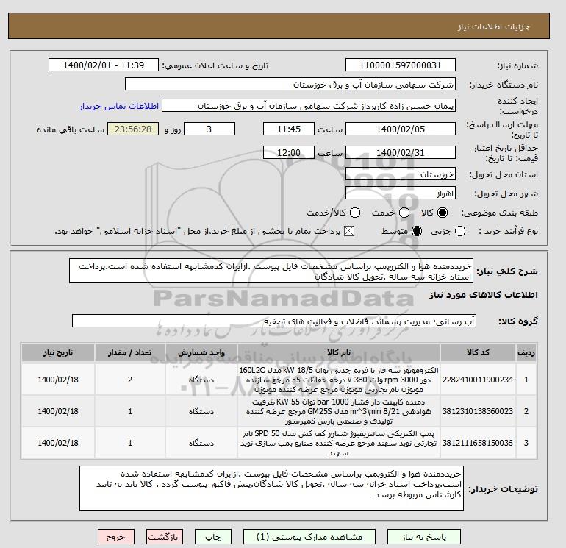566x548 pixels.
Task: Click the چاپ print button
Action: click(x=213, y=537)
